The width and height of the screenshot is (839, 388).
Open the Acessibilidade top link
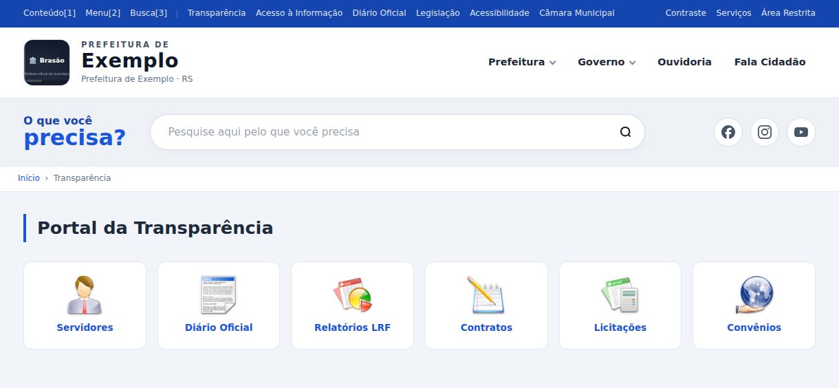(499, 13)
